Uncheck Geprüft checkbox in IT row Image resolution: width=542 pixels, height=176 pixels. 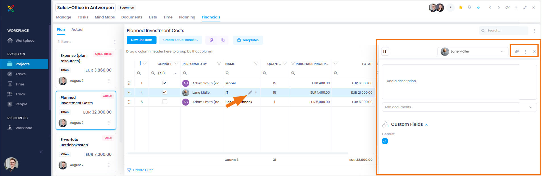click(x=164, y=92)
